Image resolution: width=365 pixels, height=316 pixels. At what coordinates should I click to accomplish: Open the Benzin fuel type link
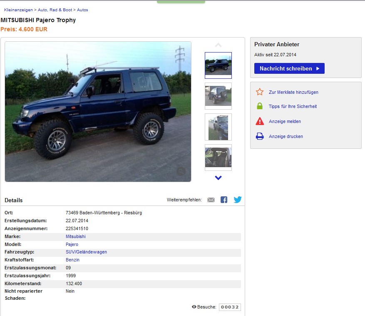[x=72, y=260]
